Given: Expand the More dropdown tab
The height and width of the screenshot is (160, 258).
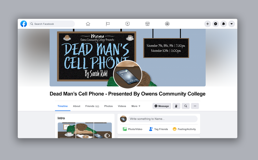Looking at the screenshot, I should (136, 106).
